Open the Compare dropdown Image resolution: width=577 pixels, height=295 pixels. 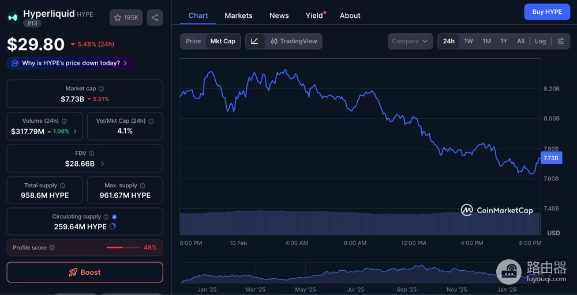tap(410, 41)
